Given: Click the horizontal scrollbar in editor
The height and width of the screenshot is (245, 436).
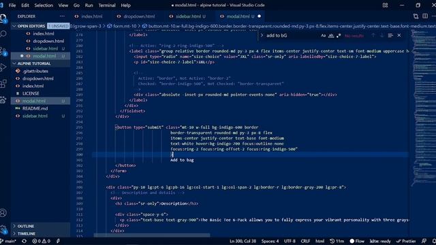Looking at the screenshot, I should (152, 235).
